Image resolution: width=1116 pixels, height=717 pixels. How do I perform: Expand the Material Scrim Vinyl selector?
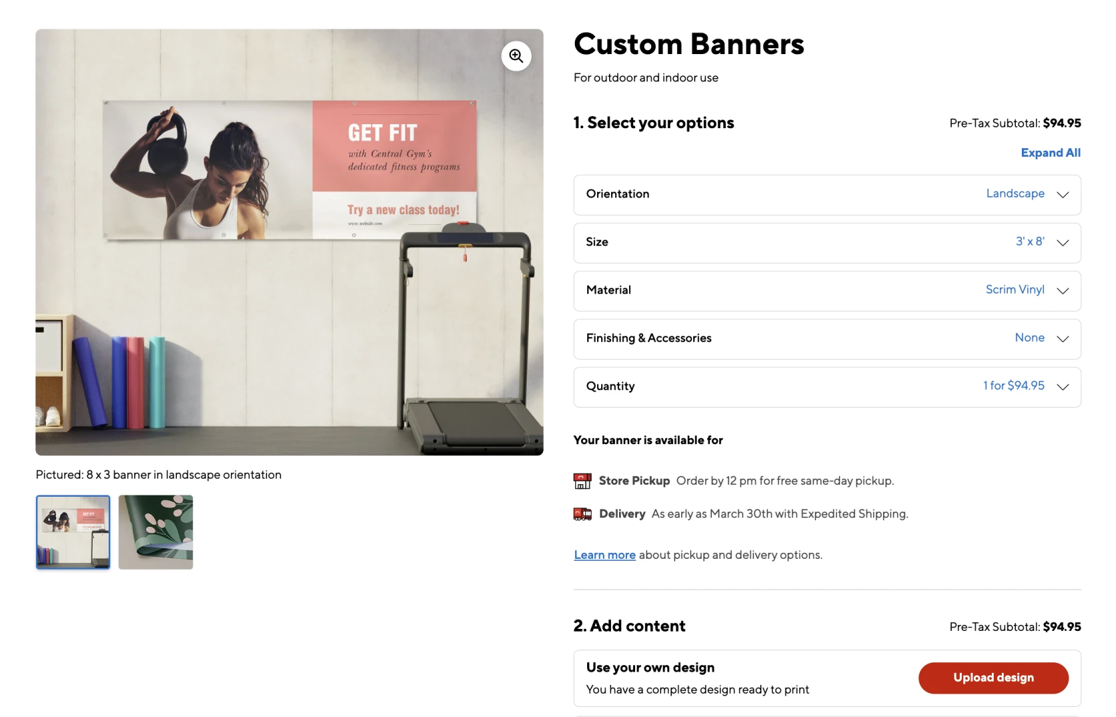(826, 290)
